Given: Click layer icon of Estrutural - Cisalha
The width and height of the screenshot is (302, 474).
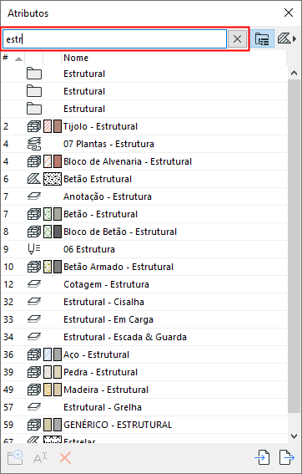Looking at the screenshot, I should 34,302.
